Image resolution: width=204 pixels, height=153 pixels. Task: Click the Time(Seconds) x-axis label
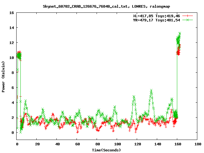pyautogui.click(x=106, y=150)
